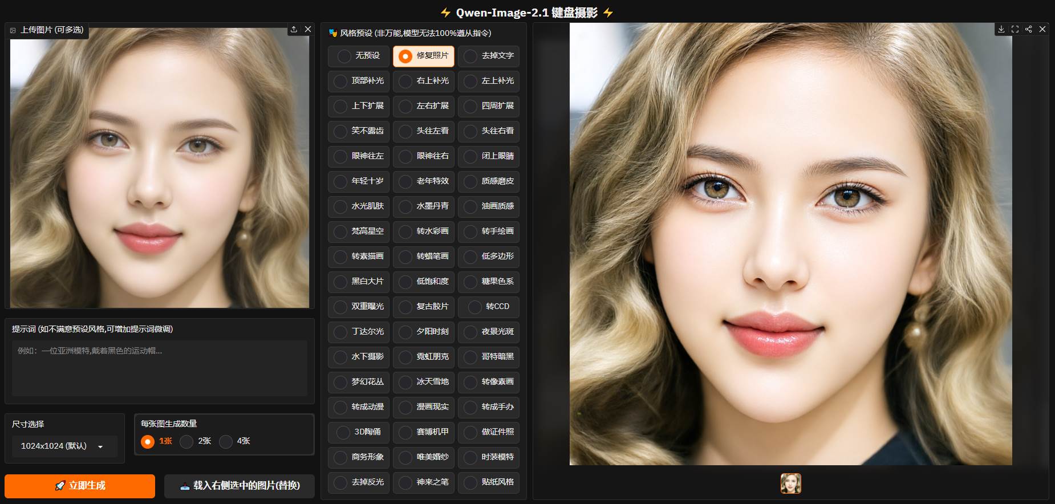Choose the 年轻十岁 preset
1055x504 pixels.
point(359,181)
